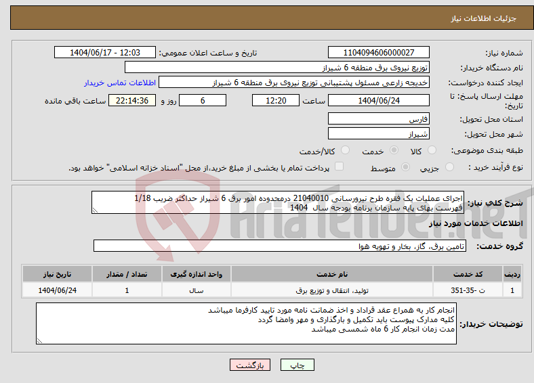This screenshot has width=534, height=383.
Task: Click the بازگشت back button
Action: coord(250,365)
